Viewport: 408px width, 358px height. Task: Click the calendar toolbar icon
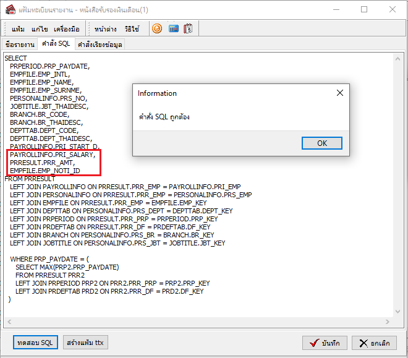[189, 29]
